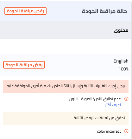Click the تحقق من تعليقات الرفض التالية banner
The height and width of the screenshot is (139, 132).
point(66,118)
